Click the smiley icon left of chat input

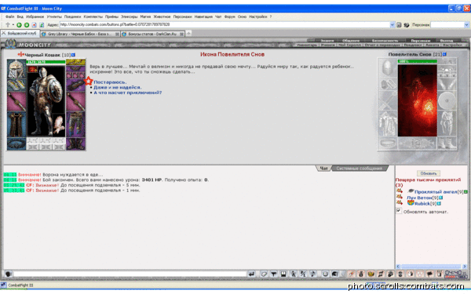pos(8,274)
